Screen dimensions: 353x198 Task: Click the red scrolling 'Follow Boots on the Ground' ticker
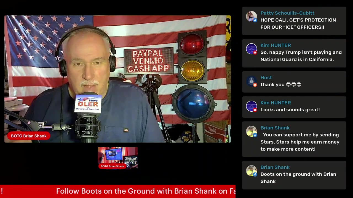pos(118,191)
